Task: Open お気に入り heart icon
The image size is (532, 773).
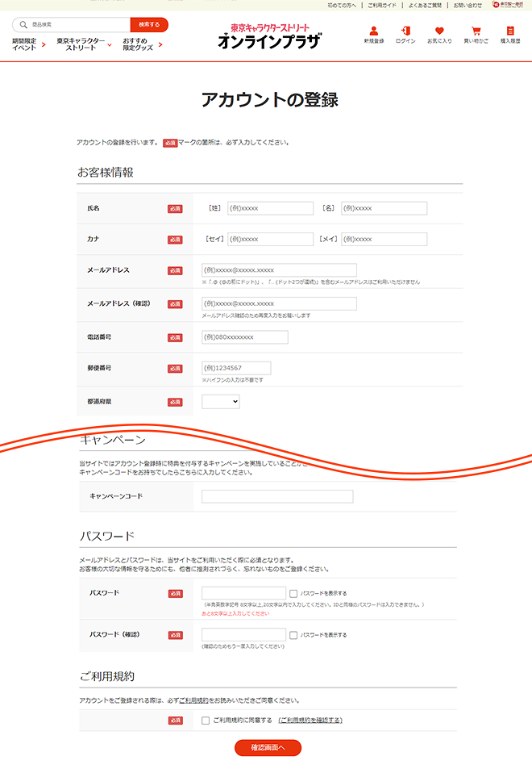Action: point(439,31)
